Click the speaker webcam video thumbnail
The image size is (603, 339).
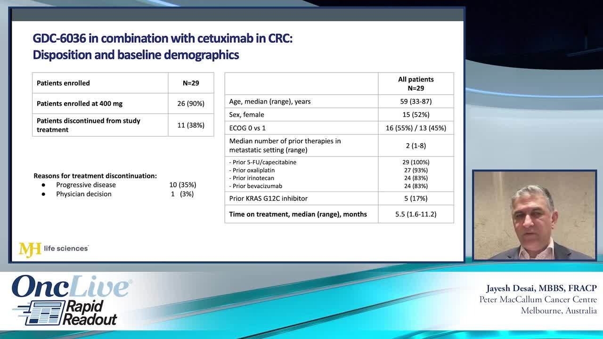coord(535,215)
